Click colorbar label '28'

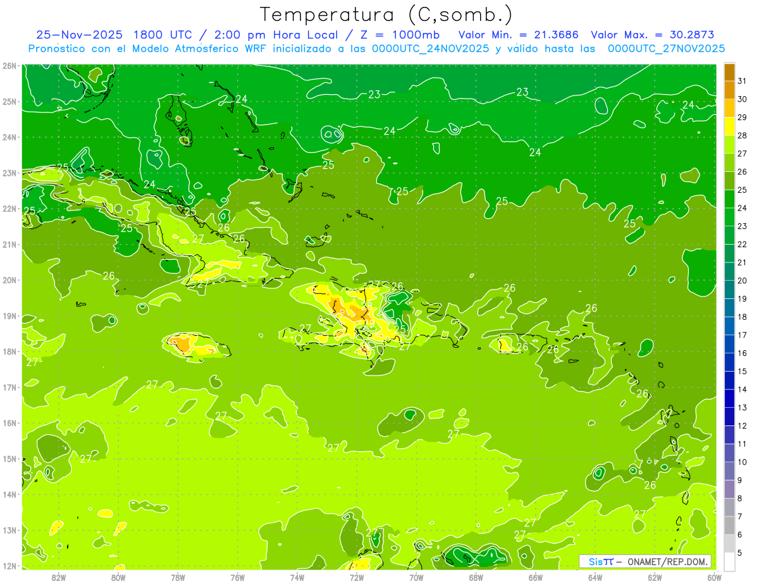click(742, 135)
